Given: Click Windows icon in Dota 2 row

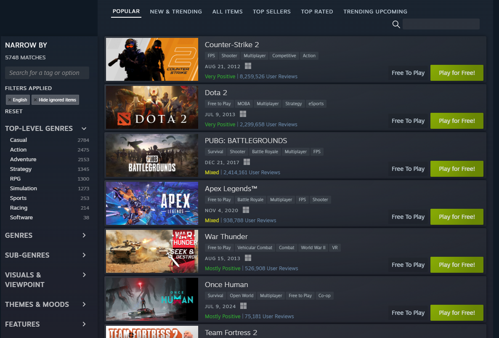Looking at the screenshot, I should point(243,114).
